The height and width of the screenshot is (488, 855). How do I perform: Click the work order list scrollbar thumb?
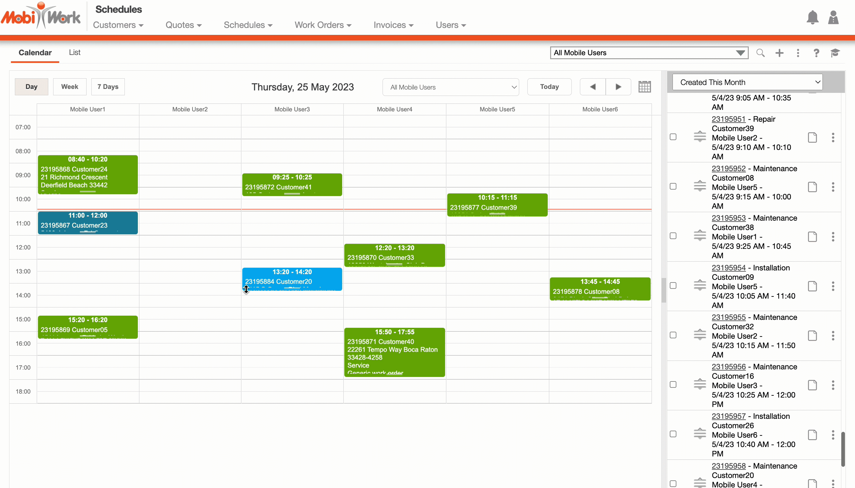click(843, 449)
